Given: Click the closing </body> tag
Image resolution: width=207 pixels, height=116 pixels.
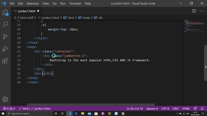Looking at the screenshot, I should click(33, 78).
